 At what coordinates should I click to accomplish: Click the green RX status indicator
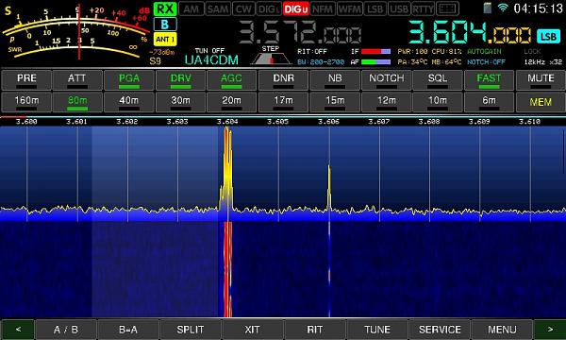click(x=165, y=9)
